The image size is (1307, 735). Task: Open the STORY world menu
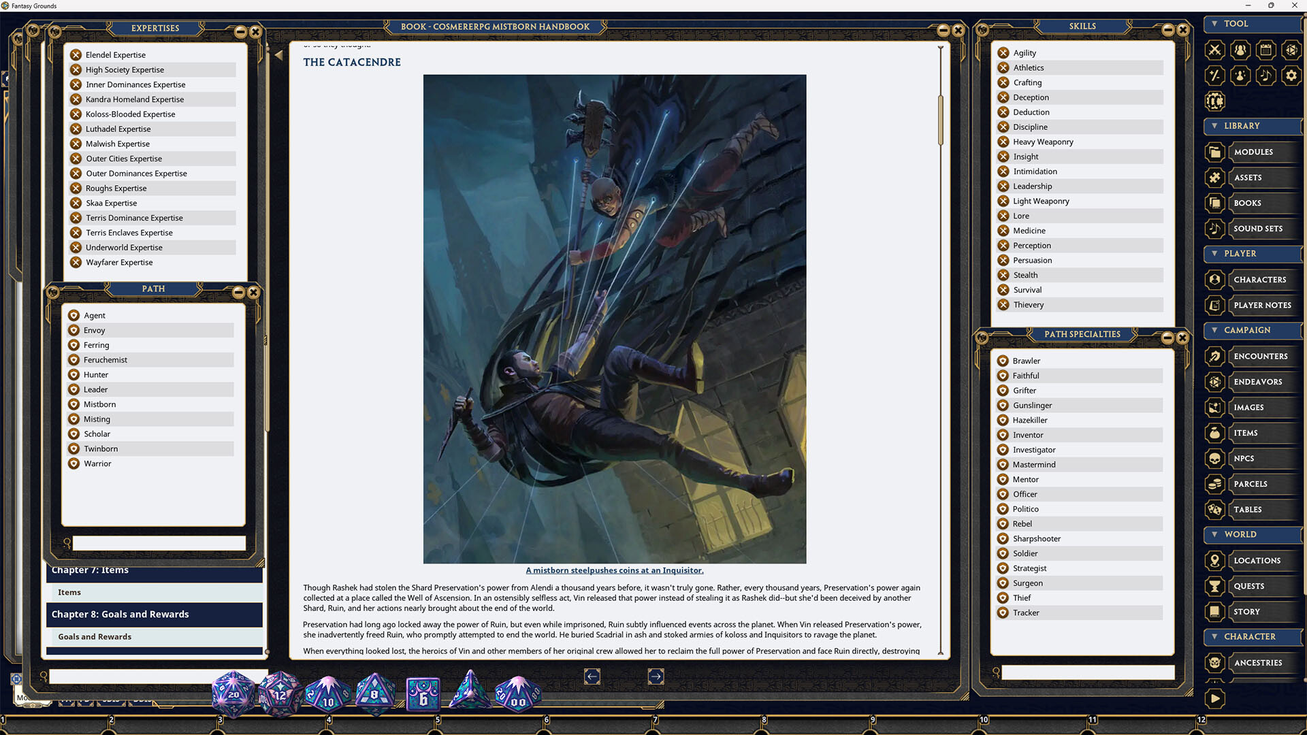(1265, 612)
